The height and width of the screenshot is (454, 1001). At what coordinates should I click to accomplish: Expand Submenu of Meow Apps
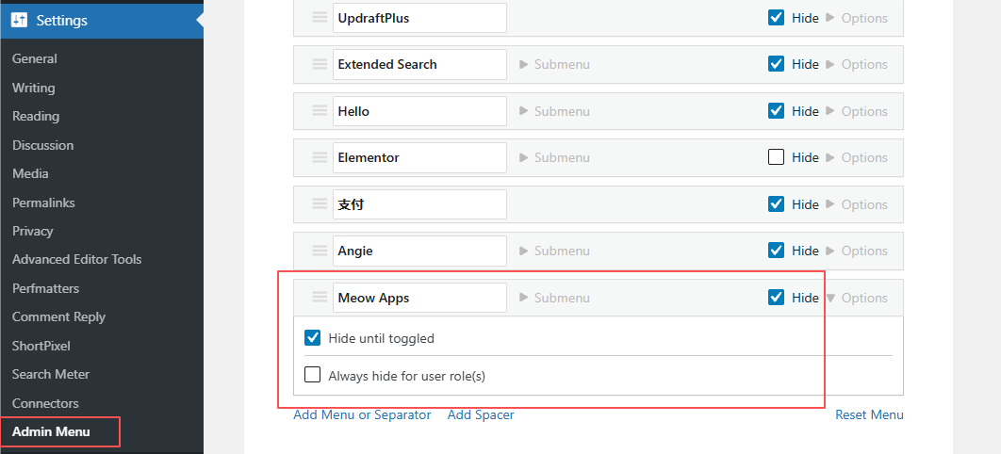[554, 298]
